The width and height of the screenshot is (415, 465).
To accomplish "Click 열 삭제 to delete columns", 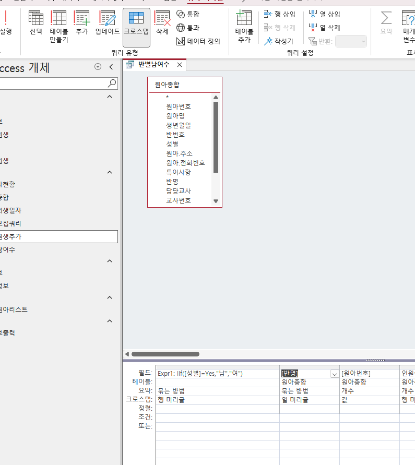I will [x=325, y=28].
